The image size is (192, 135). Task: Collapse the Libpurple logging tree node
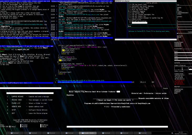pos(129,12)
